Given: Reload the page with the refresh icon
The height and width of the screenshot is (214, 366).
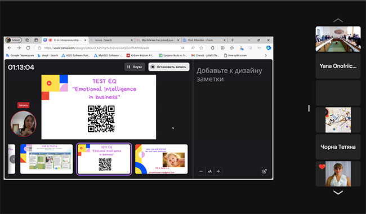Looking at the screenshot, I should pyautogui.click(x=28, y=48).
